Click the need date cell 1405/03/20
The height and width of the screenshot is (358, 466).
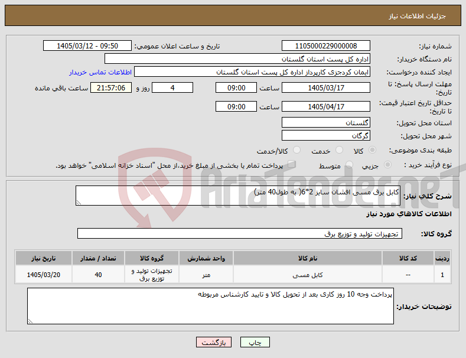tap(43, 275)
